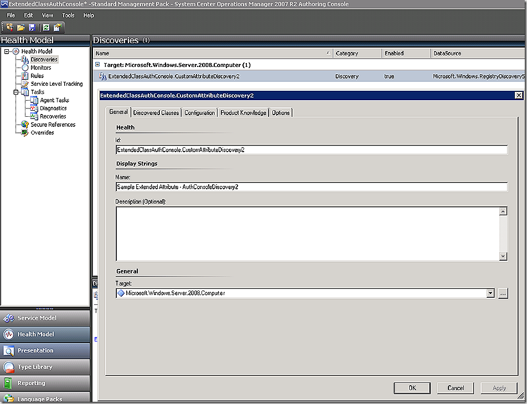Click the OK button
Image resolution: width=527 pixels, height=404 pixels.
(412, 388)
